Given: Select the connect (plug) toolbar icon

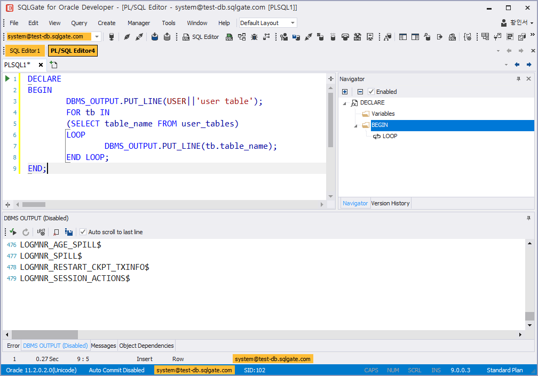Looking at the screenshot, I should 126,36.
